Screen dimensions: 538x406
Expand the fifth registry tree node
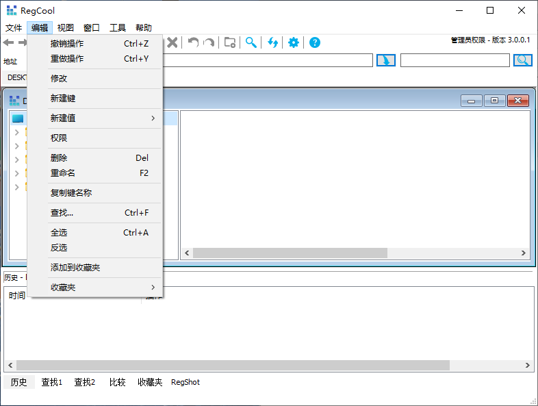17,187
